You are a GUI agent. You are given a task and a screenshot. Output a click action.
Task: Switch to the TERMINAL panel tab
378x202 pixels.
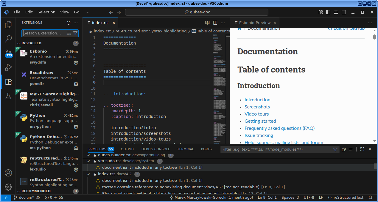[185, 149]
